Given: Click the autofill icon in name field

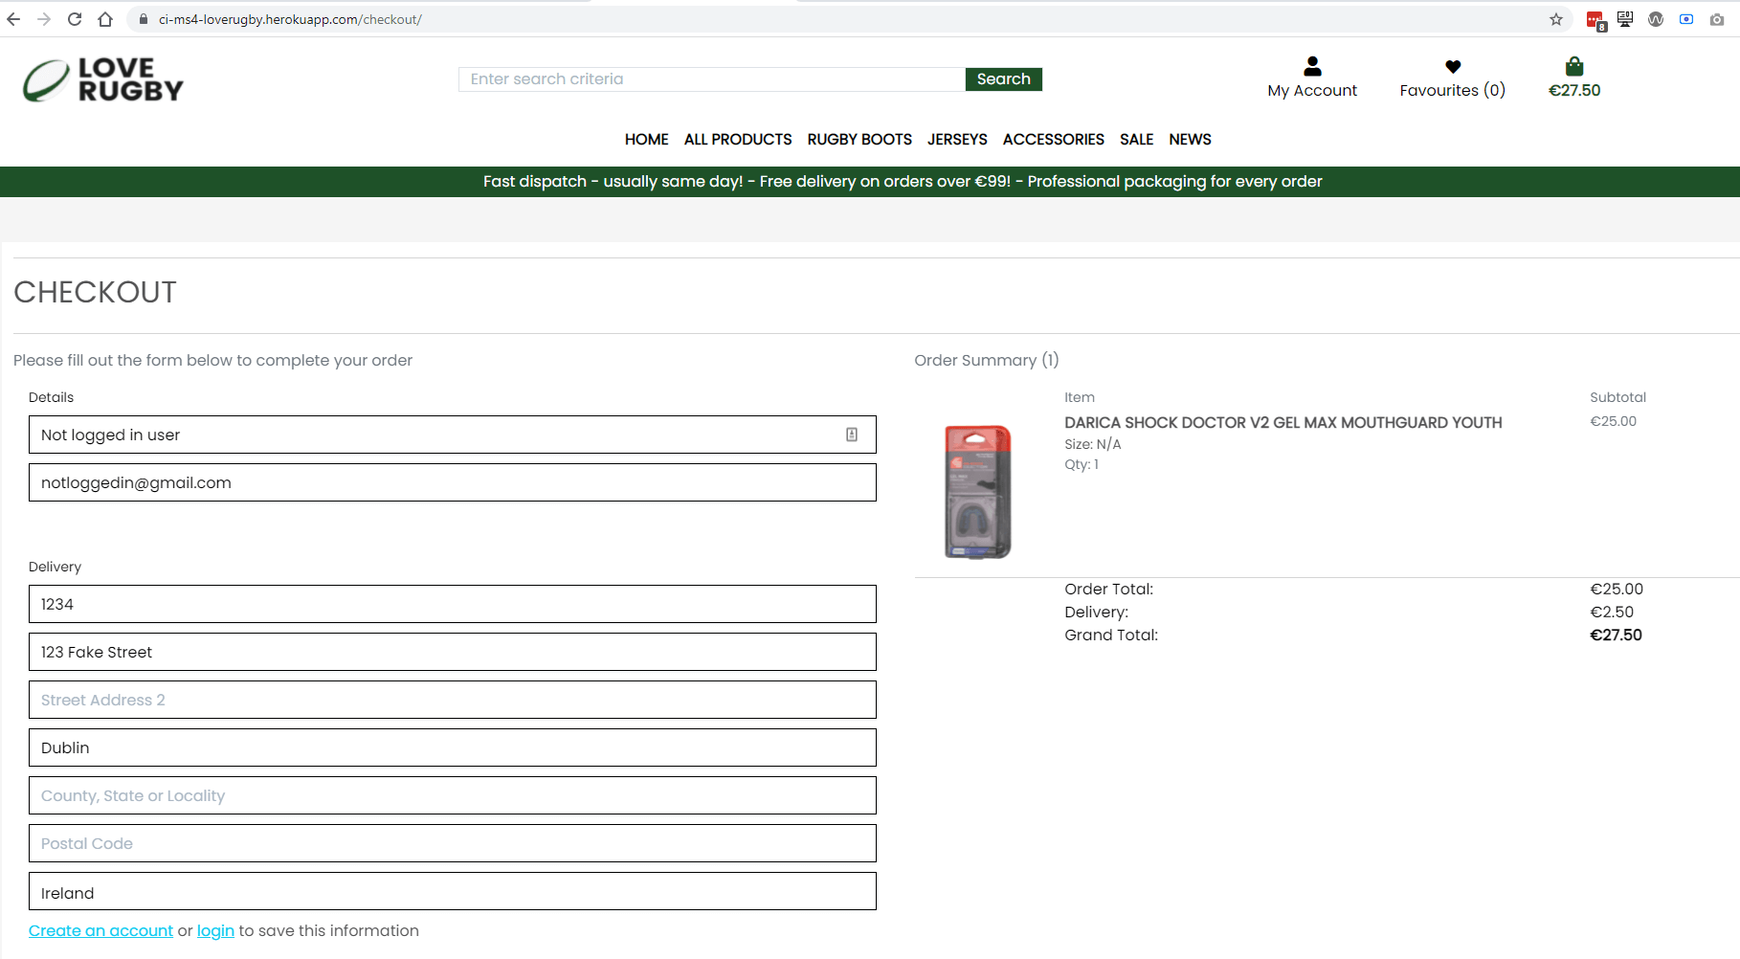Looking at the screenshot, I should (x=852, y=435).
